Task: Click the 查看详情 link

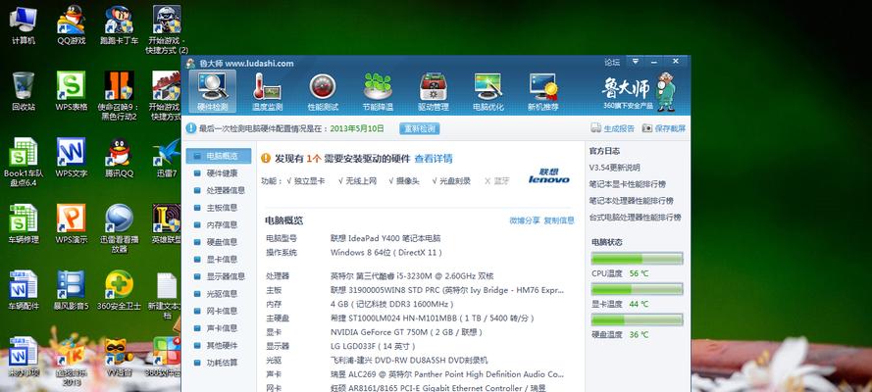Action: [434, 158]
